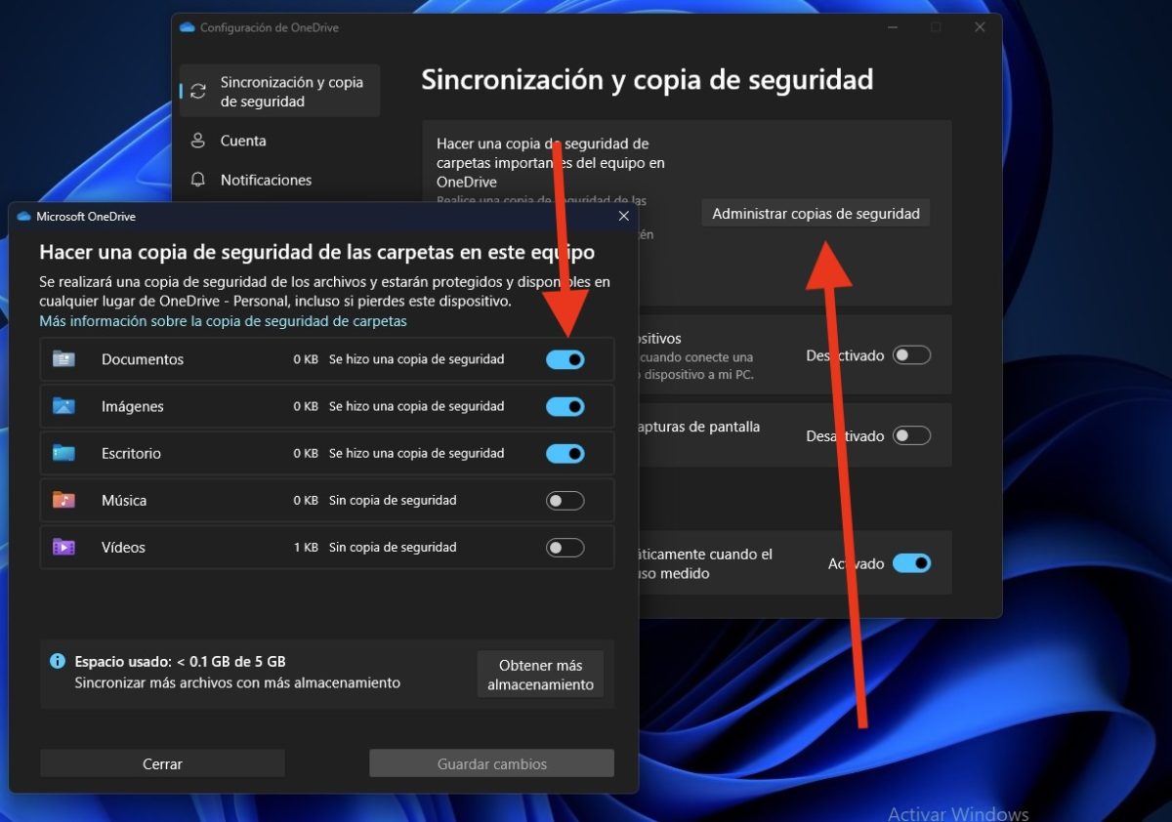Click the Escritorio folder icon
The image size is (1172, 822).
point(63,453)
